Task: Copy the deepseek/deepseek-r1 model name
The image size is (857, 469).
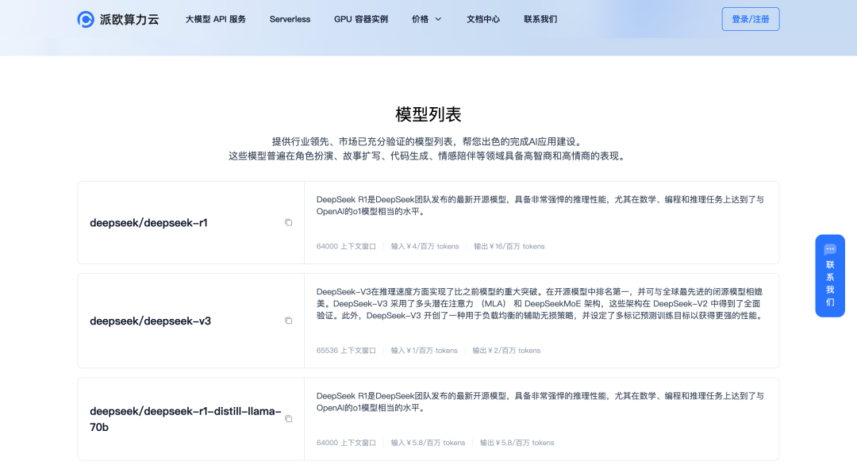Action: (x=289, y=222)
